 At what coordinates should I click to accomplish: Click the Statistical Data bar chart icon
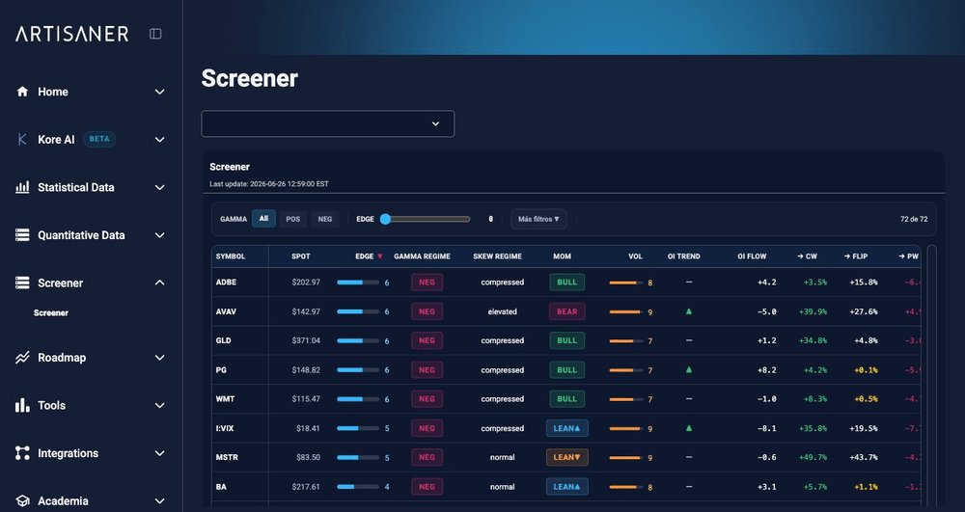(22, 187)
